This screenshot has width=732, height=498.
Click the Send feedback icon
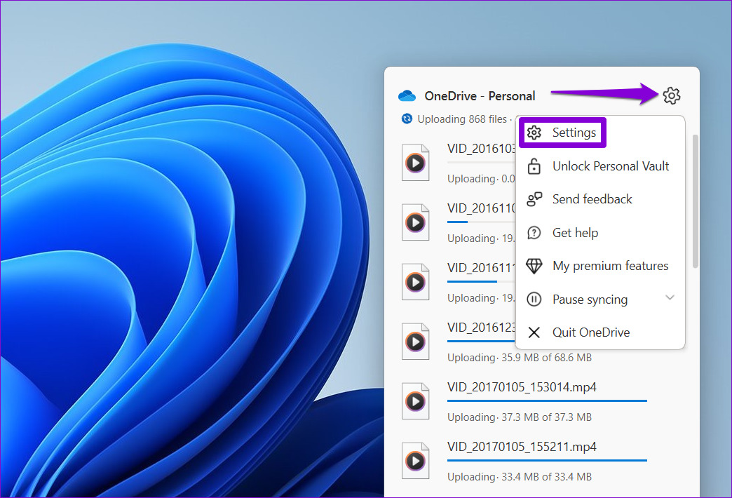(x=534, y=199)
